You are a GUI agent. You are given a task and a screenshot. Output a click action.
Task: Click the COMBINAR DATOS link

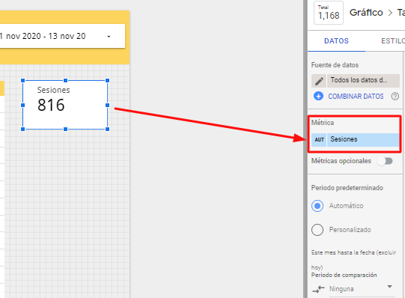click(356, 97)
